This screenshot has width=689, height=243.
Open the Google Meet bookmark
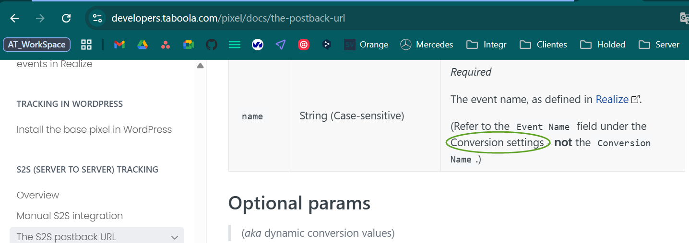[189, 45]
